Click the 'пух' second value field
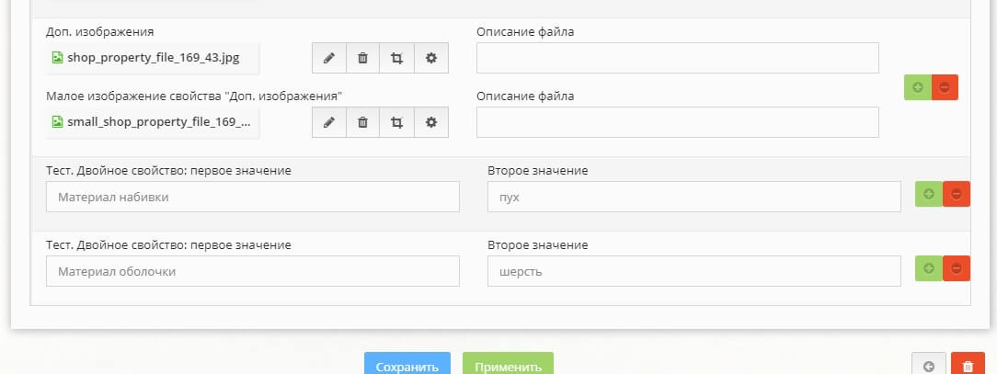This screenshot has width=997, height=374. [693, 197]
